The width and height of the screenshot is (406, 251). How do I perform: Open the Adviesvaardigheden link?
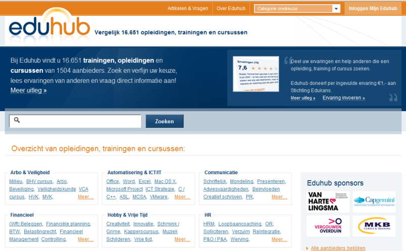click(x=226, y=189)
